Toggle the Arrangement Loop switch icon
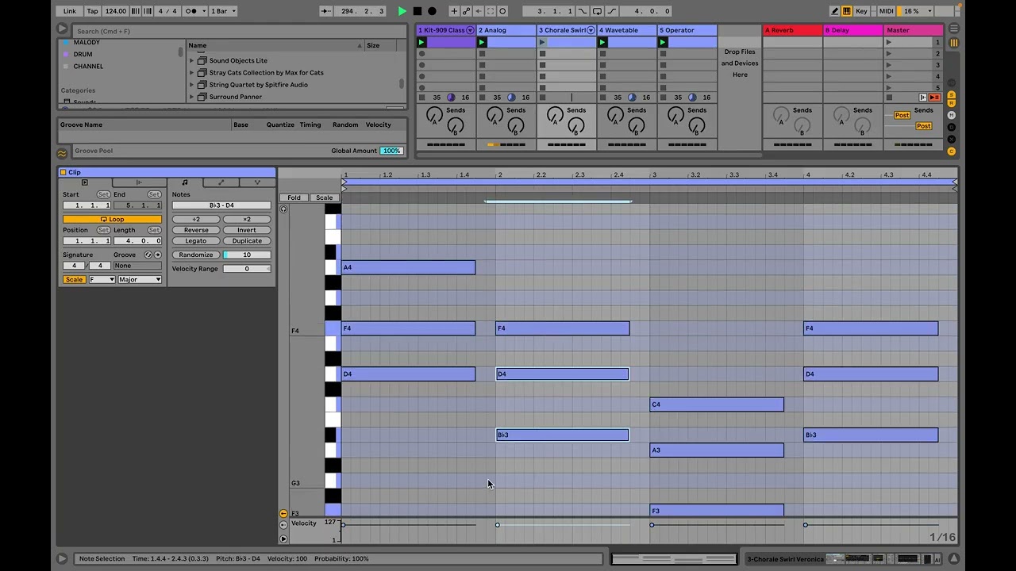 point(597,11)
